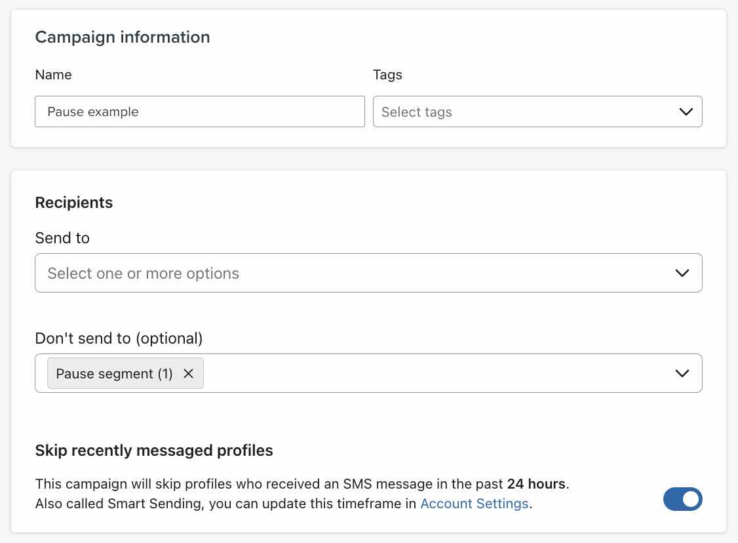Click the bold 24 hours text
This screenshot has width=738, height=543.
(x=535, y=485)
